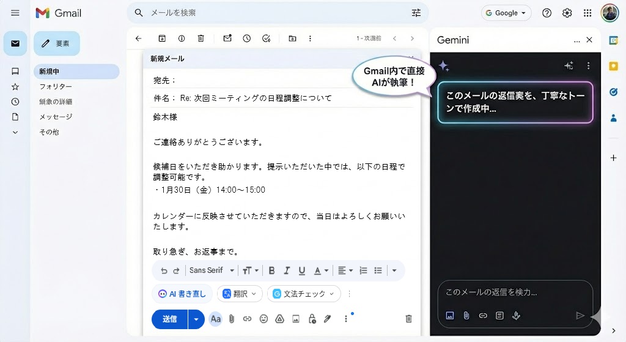Open send options arrow beside 送信
This screenshot has height=342, width=626.
pyautogui.click(x=196, y=319)
